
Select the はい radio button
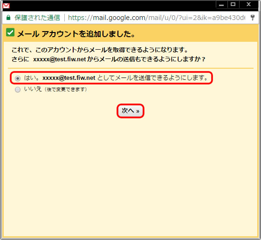(x=18, y=78)
